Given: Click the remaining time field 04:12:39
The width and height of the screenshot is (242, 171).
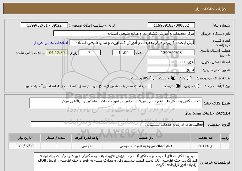Looking at the screenshot, I should [x=57, y=52].
